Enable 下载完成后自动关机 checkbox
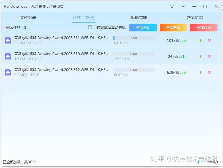The height and width of the screenshot is (168, 223). [x=90, y=27]
